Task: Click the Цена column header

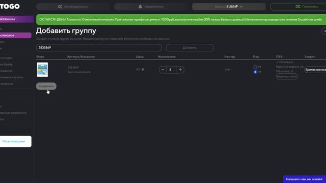Action: click(140, 56)
